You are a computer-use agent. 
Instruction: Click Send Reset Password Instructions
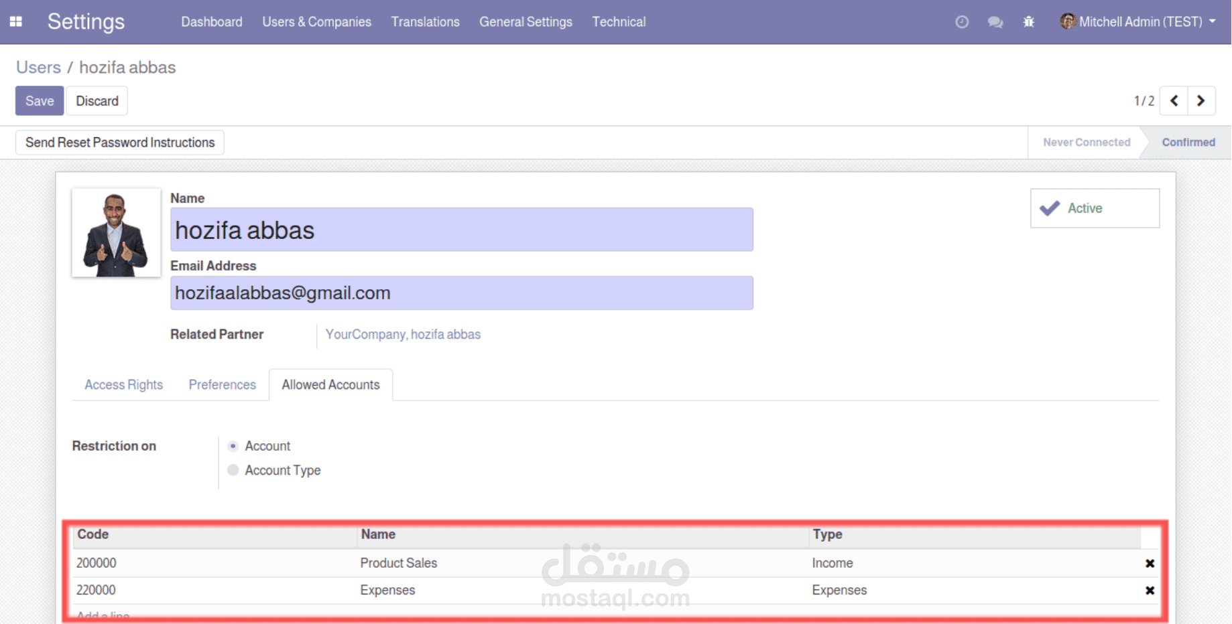point(120,143)
